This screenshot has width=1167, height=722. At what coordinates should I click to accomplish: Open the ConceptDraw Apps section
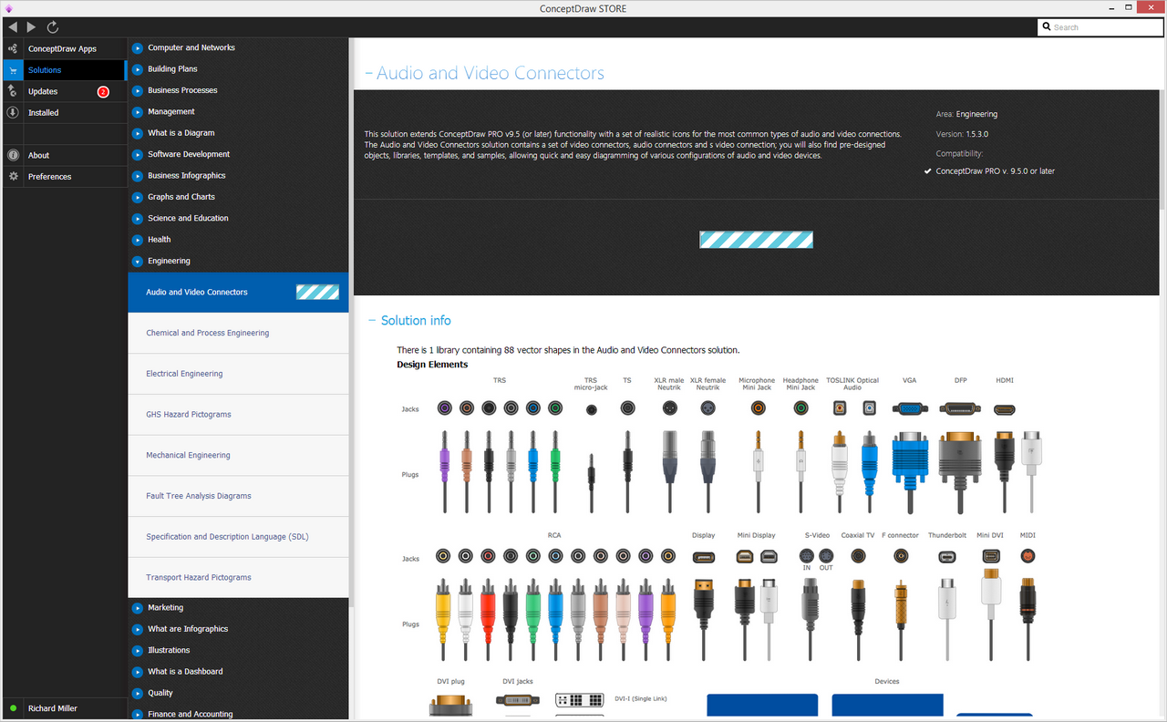point(64,48)
